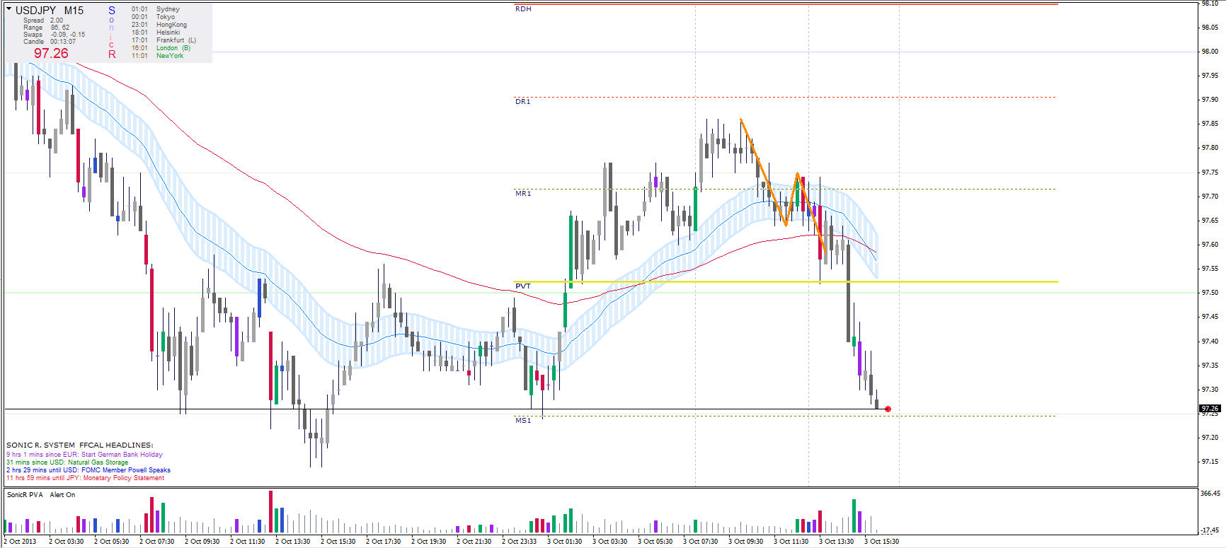Click the MR1 level label
The height and width of the screenshot is (548, 1226).
(x=522, y=194)
